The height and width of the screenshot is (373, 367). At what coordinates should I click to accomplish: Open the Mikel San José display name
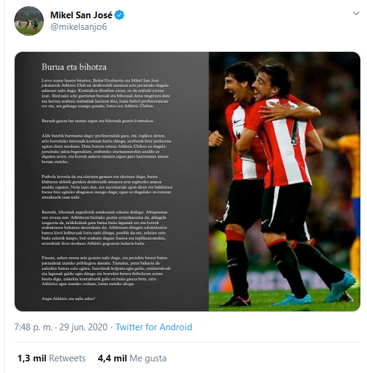click(x=81, y=15)
